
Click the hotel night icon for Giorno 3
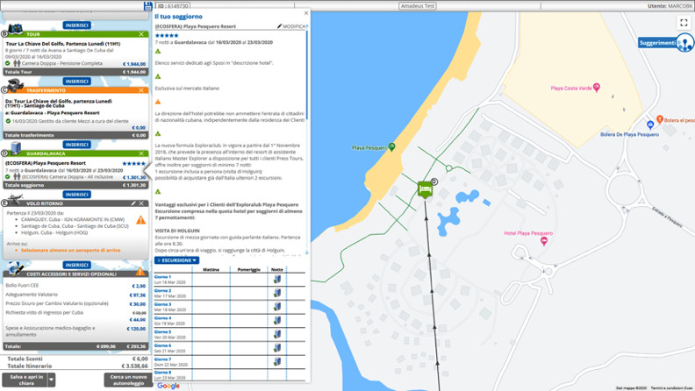click(x=277, y=307)
